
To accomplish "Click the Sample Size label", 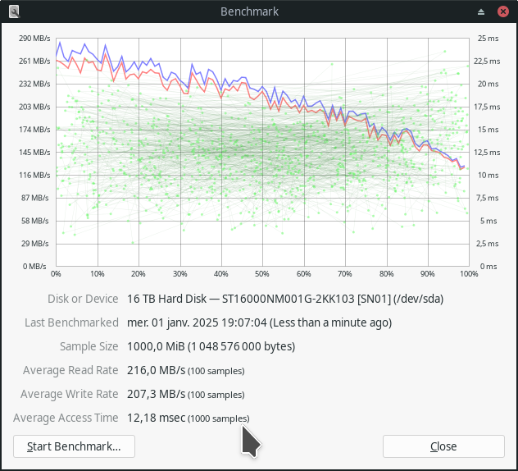I will pos(89,346).
